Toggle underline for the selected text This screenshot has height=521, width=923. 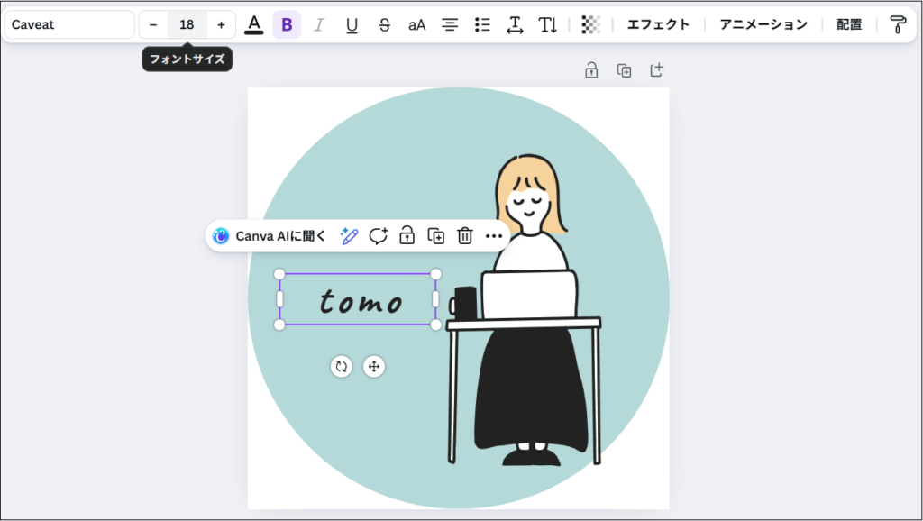pyautogui.click(x=352, y=24)
